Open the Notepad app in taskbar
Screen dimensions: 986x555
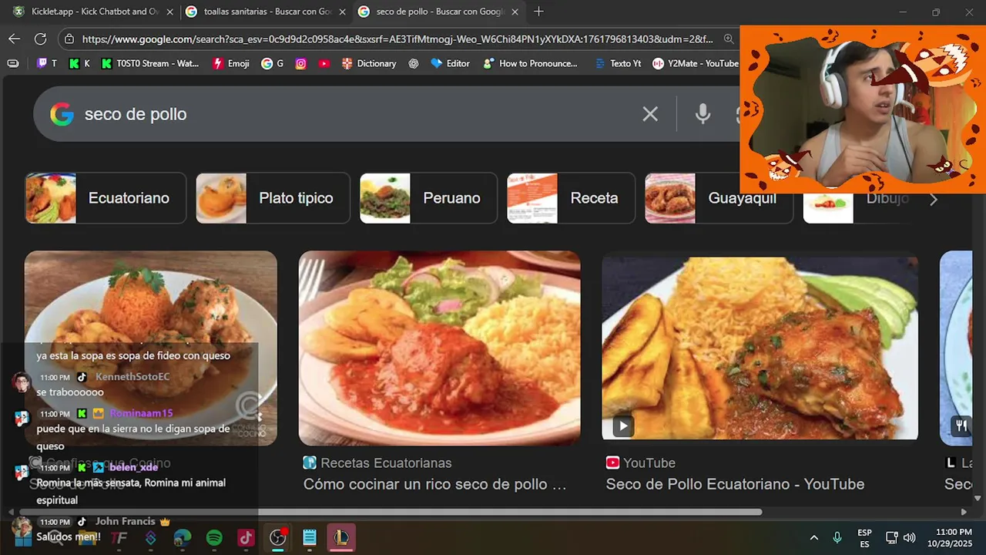tap(309, 537)
